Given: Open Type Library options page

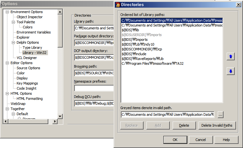Looking at the screenshot, I should click(32, 48).
